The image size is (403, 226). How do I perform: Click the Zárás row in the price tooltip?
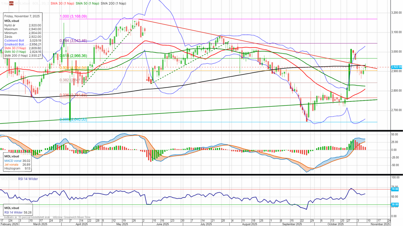point(22,37)
